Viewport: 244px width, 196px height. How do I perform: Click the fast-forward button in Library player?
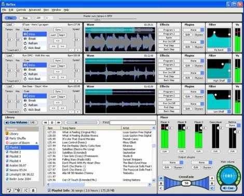point(59,123)
